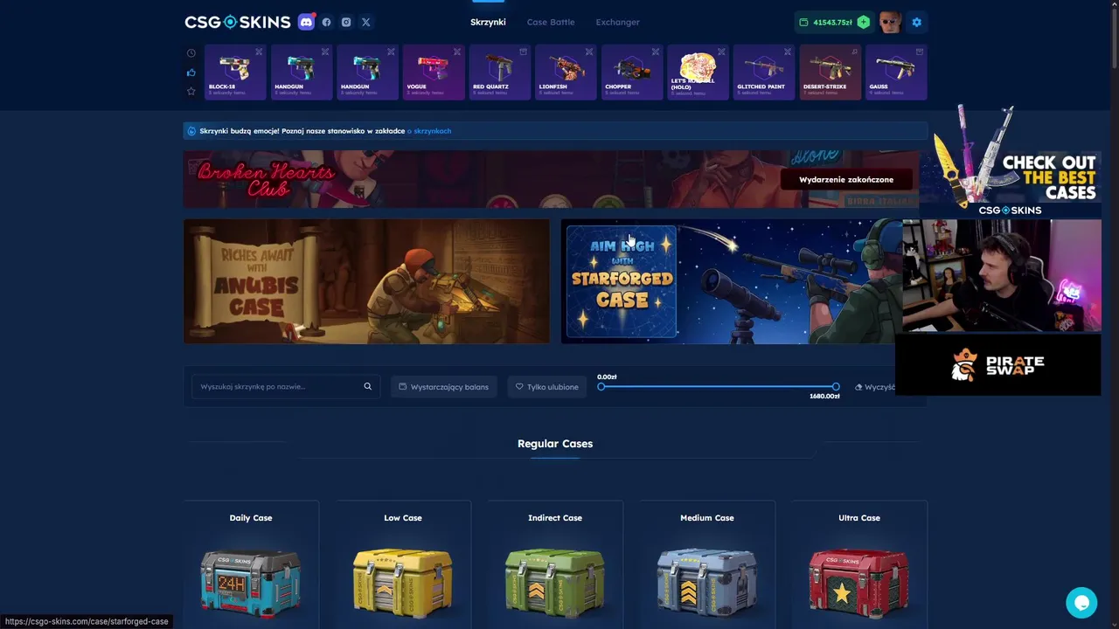The width and height of the screenshot is (1119, 629).
Task: Click the Pirate Swap overlay logo
Action: coord(998,364)
